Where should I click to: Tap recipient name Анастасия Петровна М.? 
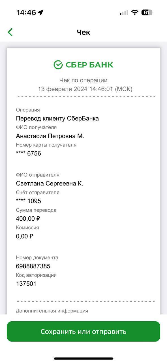coord(50,136)
